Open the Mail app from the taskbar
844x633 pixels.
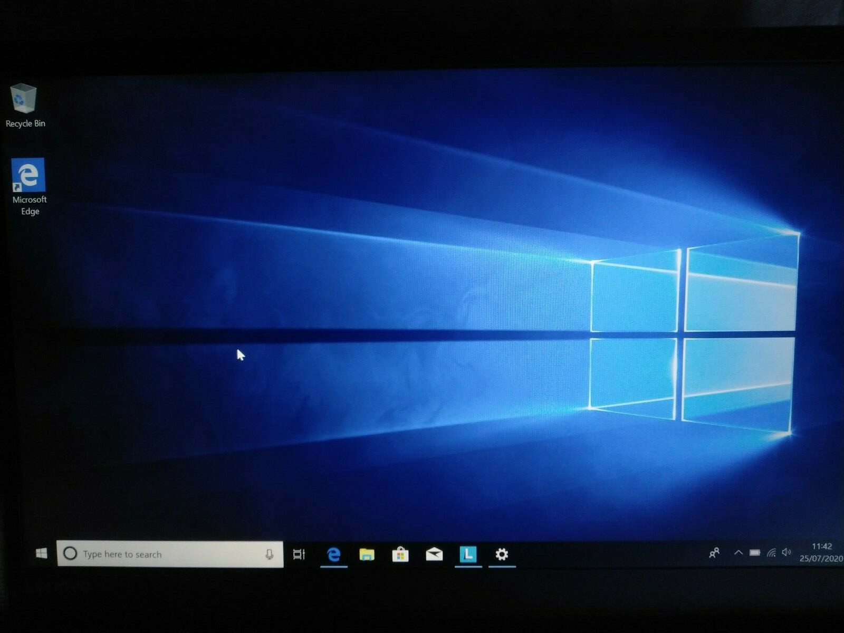pos(434,554)
